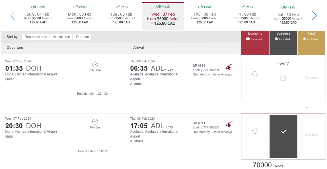Expand fare details chevron below first flight
The width and height of the screenshot is (327, 169).
(x=307, y=107)
